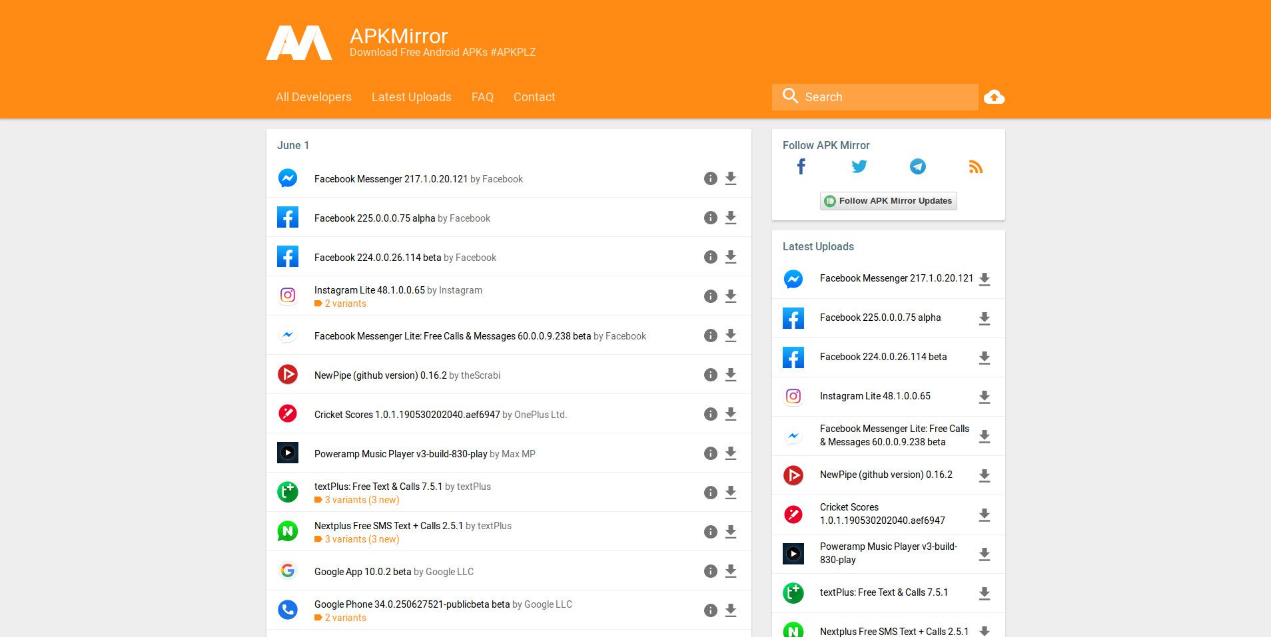Open APK Mirror Telegram channel icon
Screen dimensions: 1271x637
click(x=917, y=166)
